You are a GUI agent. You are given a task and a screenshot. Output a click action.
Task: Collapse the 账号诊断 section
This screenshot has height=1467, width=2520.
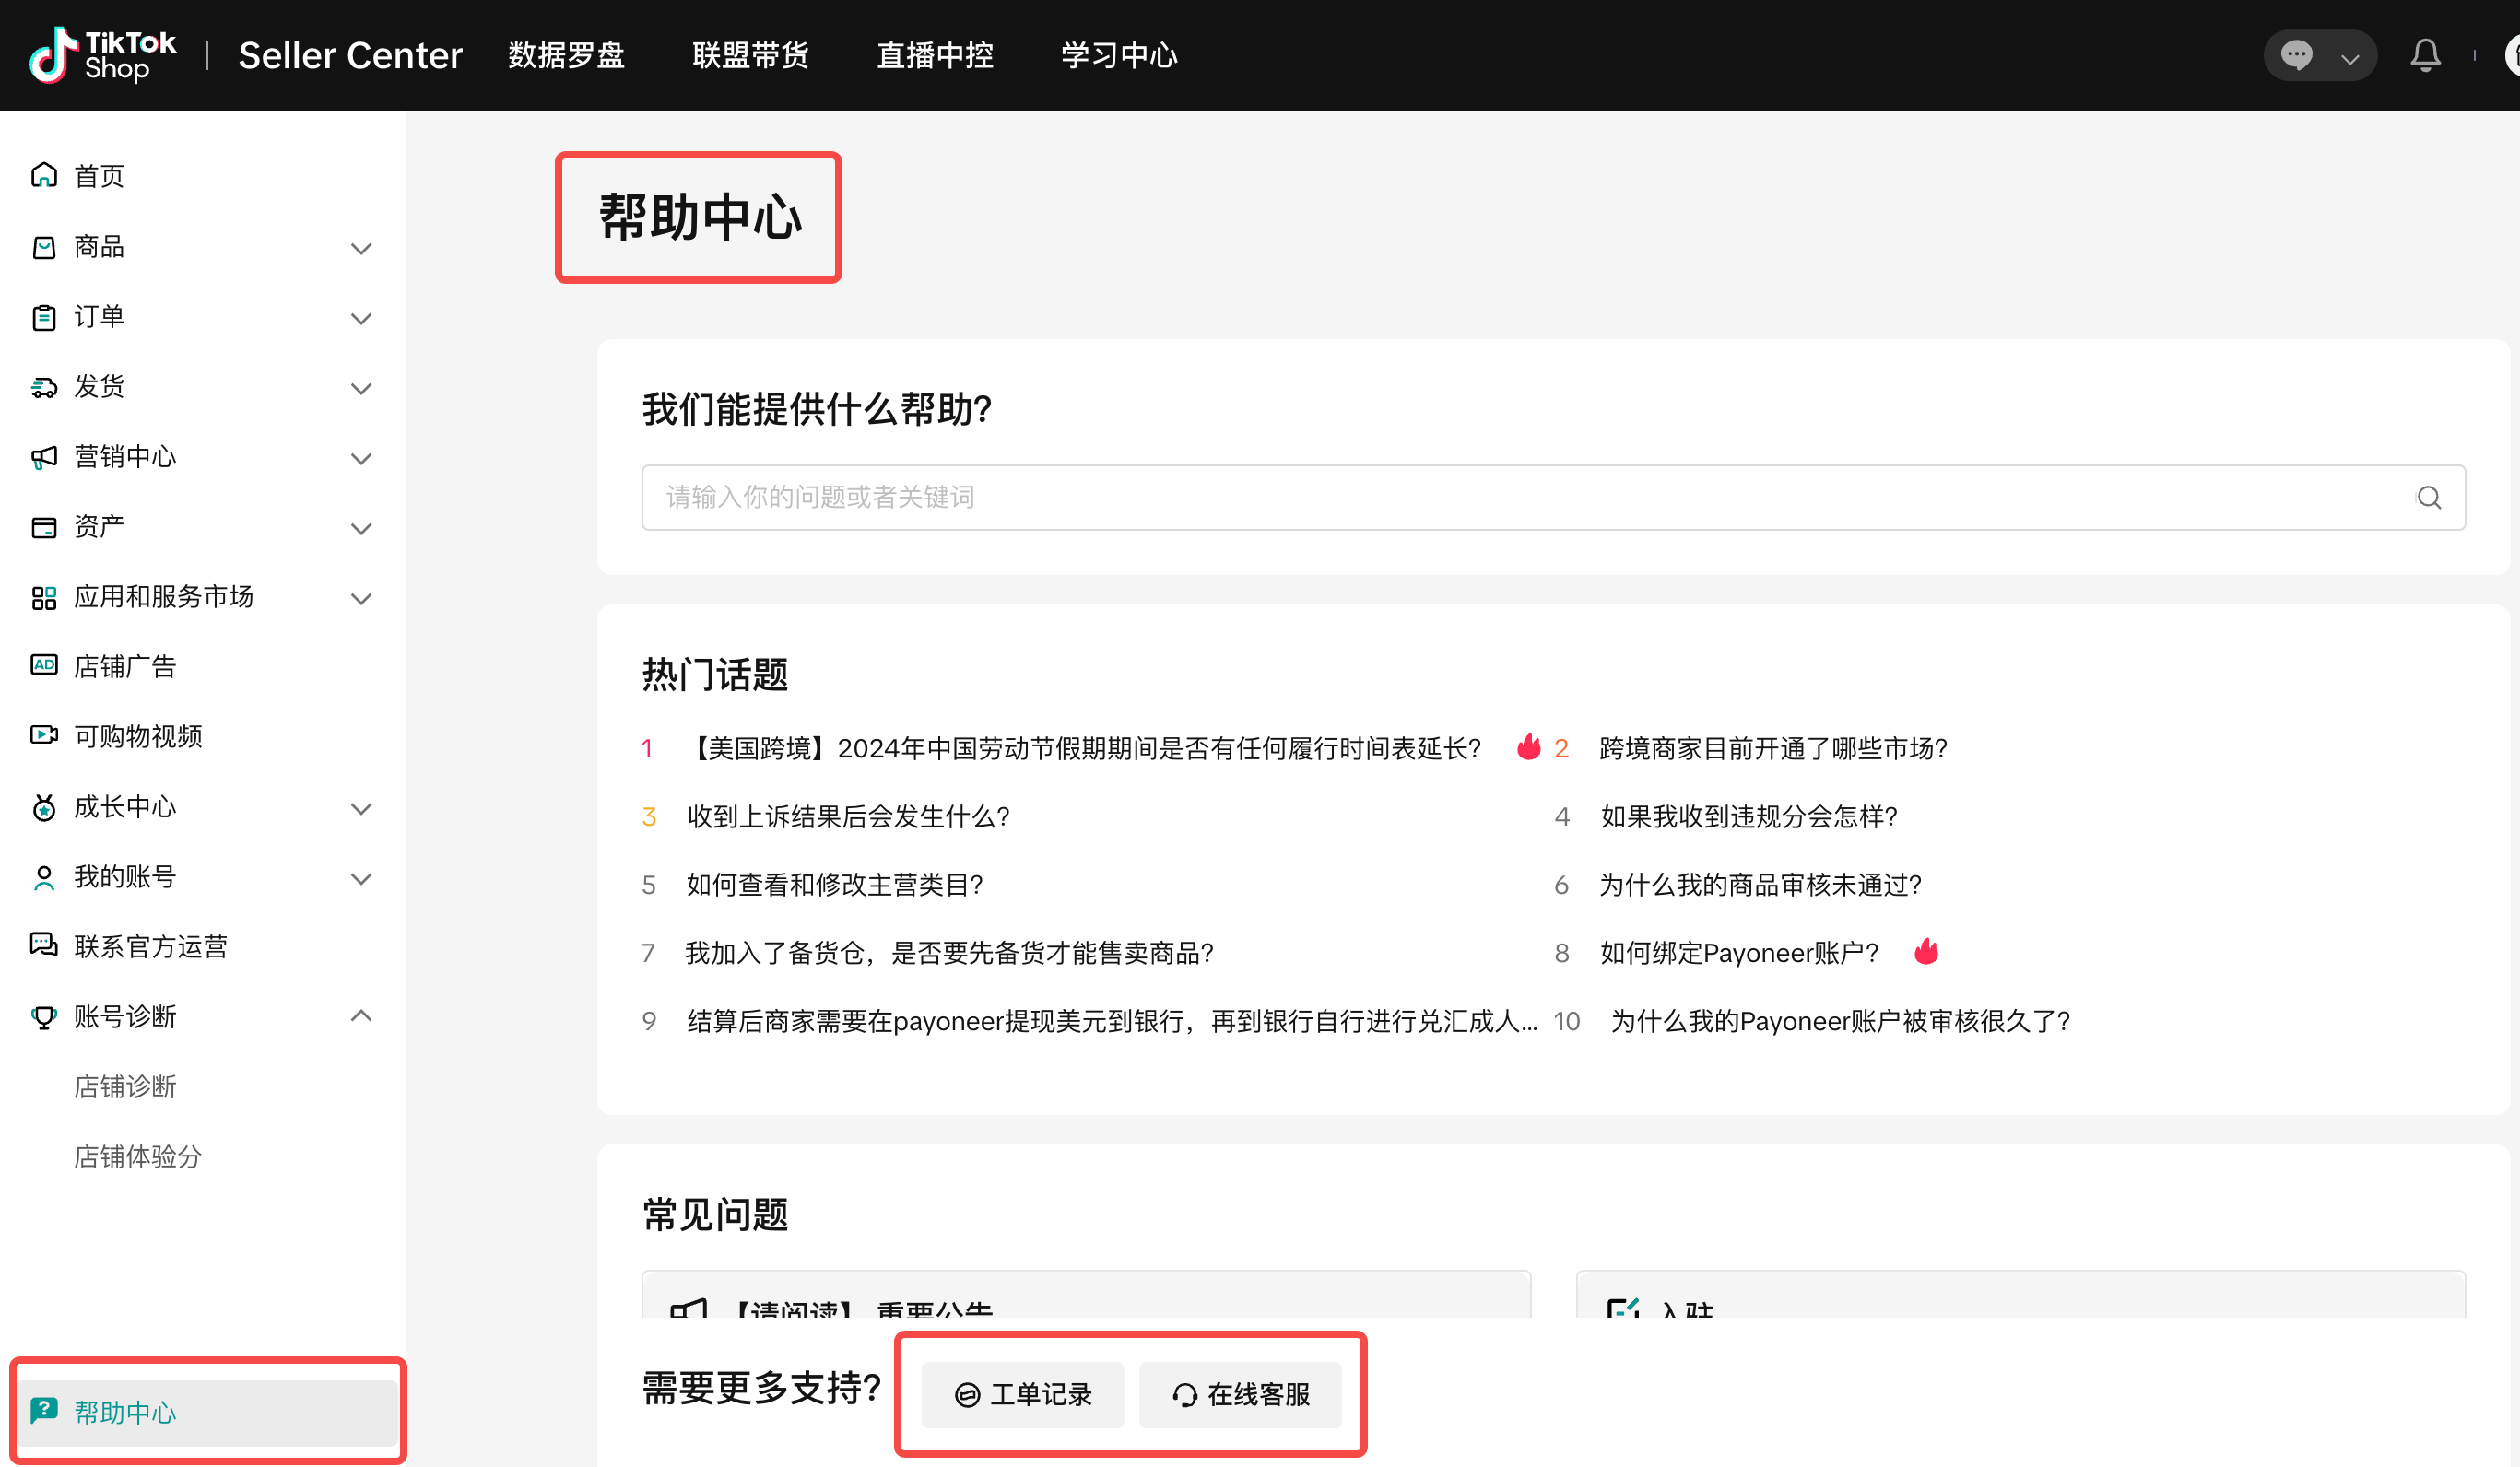click(361, 1016)
